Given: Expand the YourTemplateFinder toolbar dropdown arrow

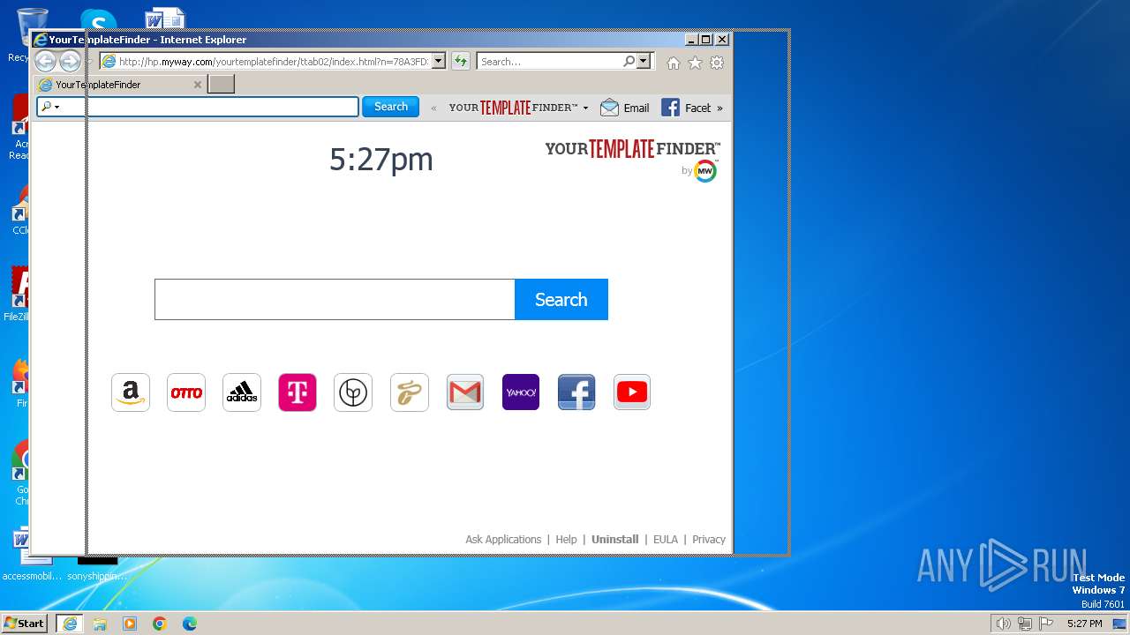Looking at the screenshot, I should point(585,108).
